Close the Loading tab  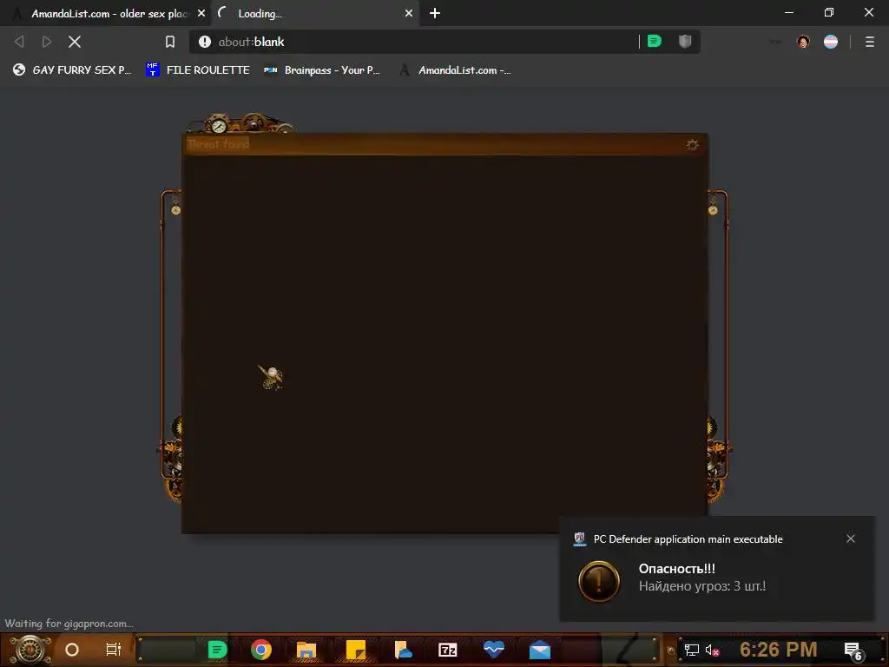click(409, 13)
